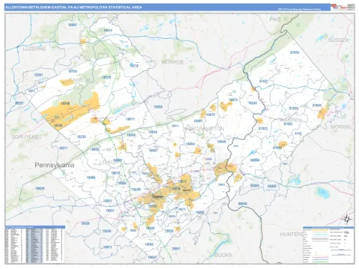Click ZIP code 18661 label
Image resolution: width=359 pixels, height=269 pixels.
pyautogui.click(x=73, y=25)
